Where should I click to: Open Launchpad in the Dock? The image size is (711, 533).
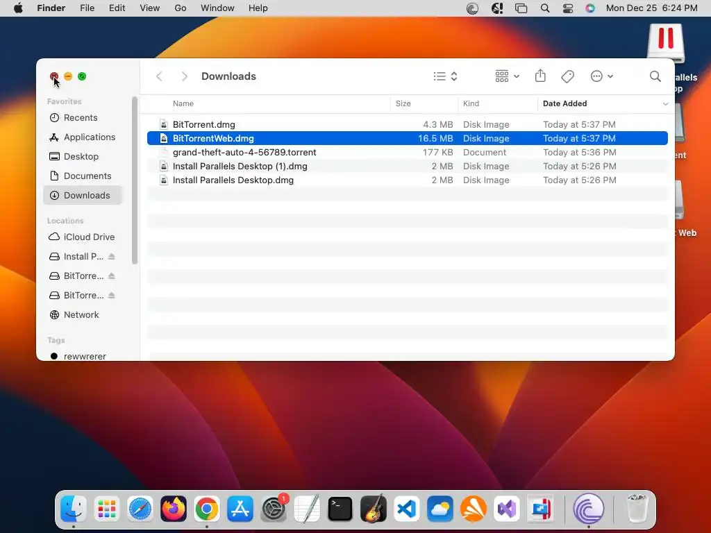coord(107,509)
